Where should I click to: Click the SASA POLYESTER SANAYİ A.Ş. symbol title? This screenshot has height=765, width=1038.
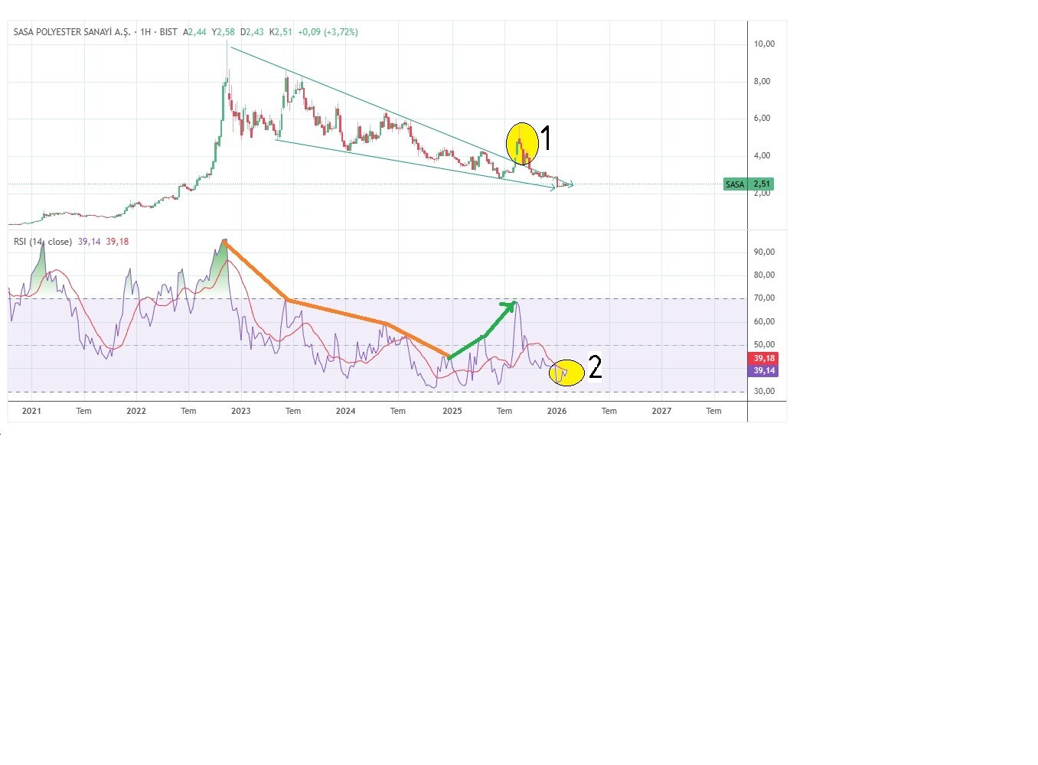[72, 32]
